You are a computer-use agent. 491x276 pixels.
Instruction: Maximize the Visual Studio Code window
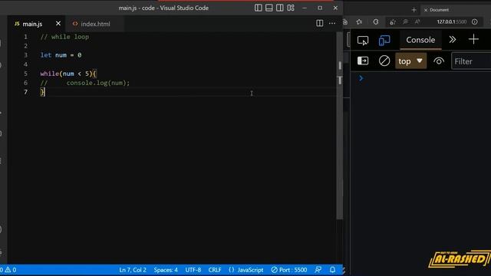click(x=320, y=8)
